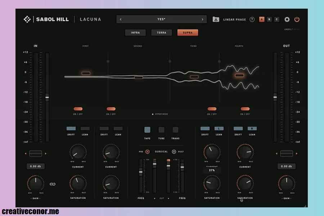Select the TAPE saturation type square

[147, 130]
